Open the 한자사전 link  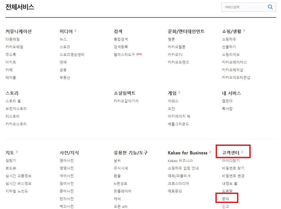[x=67, y=199]
